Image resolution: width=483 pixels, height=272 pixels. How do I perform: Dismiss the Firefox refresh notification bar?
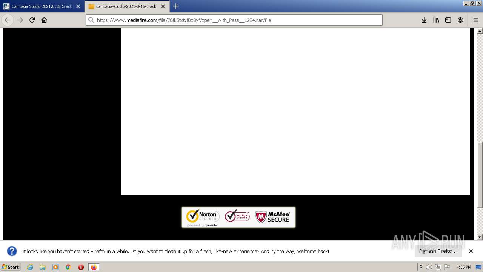pos(471,251)
